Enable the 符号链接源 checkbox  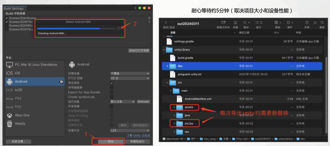tap(112, 87)
